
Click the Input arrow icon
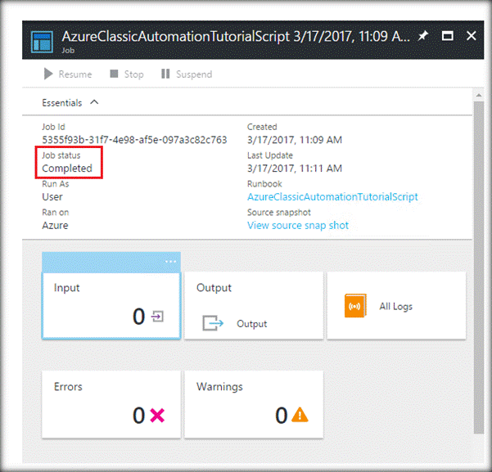pyautogui.click(x=157, y=316)
